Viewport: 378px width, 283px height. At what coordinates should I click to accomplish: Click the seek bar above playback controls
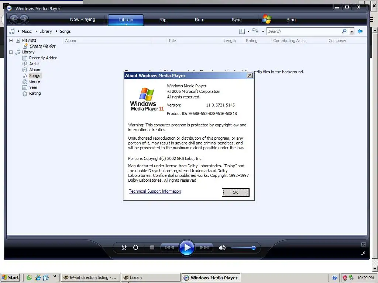click(186, 237)
